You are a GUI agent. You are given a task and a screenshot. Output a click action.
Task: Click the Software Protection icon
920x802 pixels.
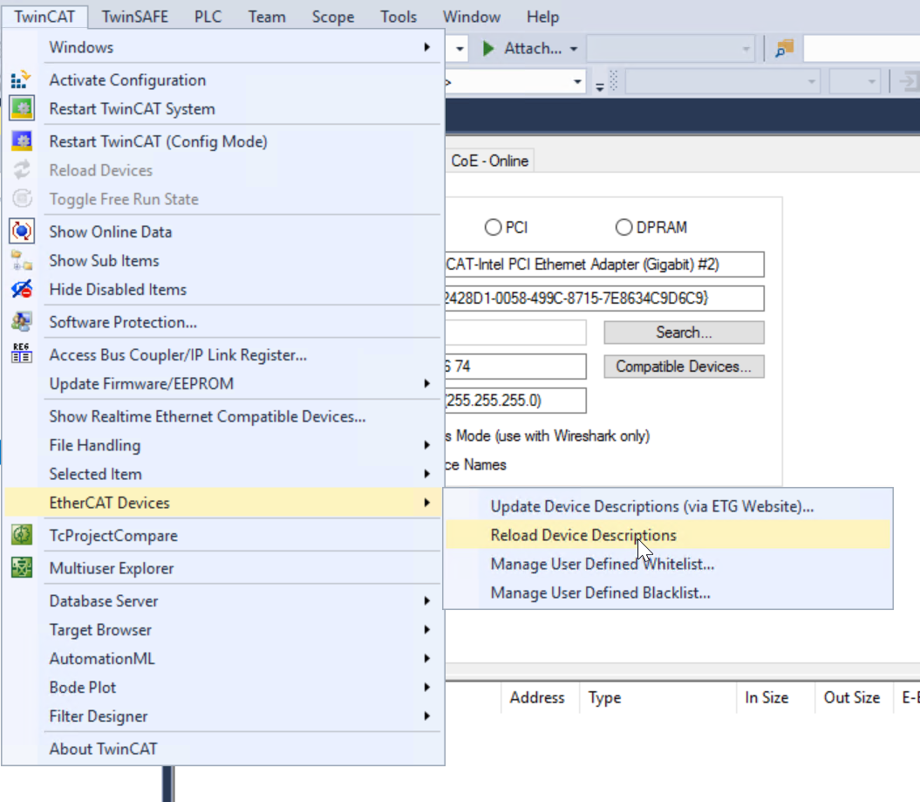(22, 322)
